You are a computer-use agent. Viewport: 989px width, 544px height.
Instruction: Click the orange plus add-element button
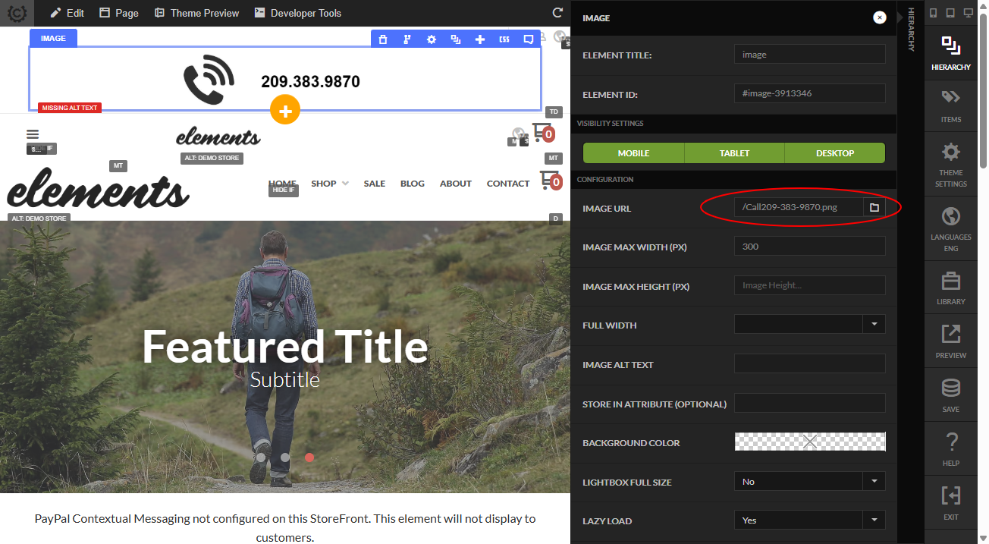click(285, 111)
